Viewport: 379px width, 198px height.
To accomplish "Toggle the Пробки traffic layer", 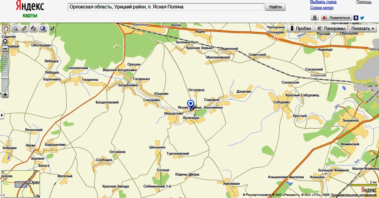I will coord(300,29).
